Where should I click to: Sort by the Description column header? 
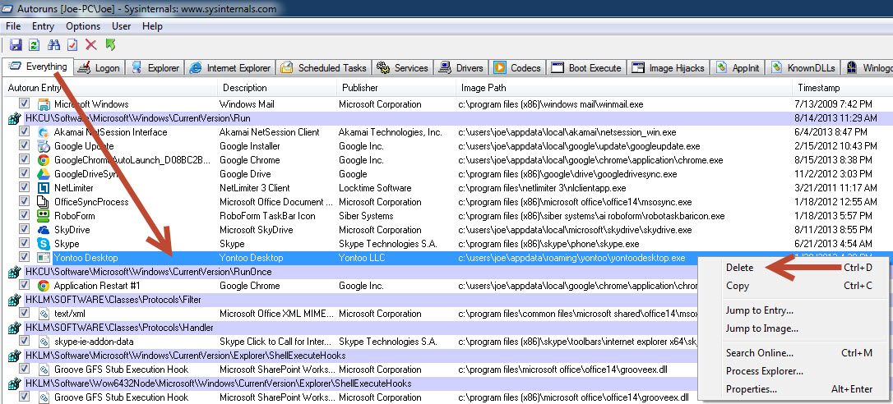click(x=277, y=88)
